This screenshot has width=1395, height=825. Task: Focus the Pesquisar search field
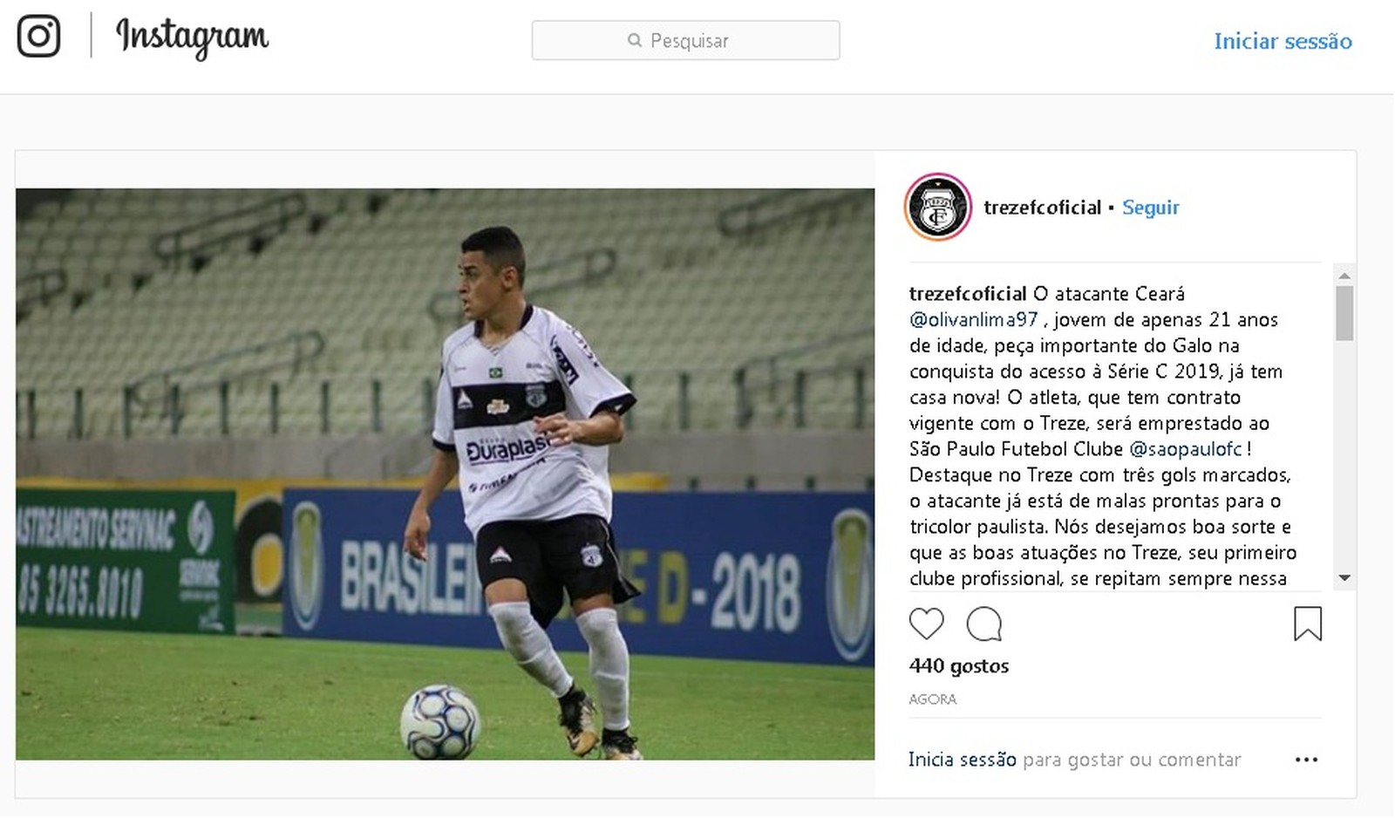click(x=686, y=40)
